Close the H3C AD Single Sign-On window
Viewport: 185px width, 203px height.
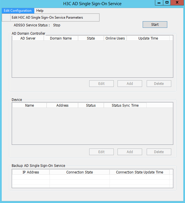177,3
